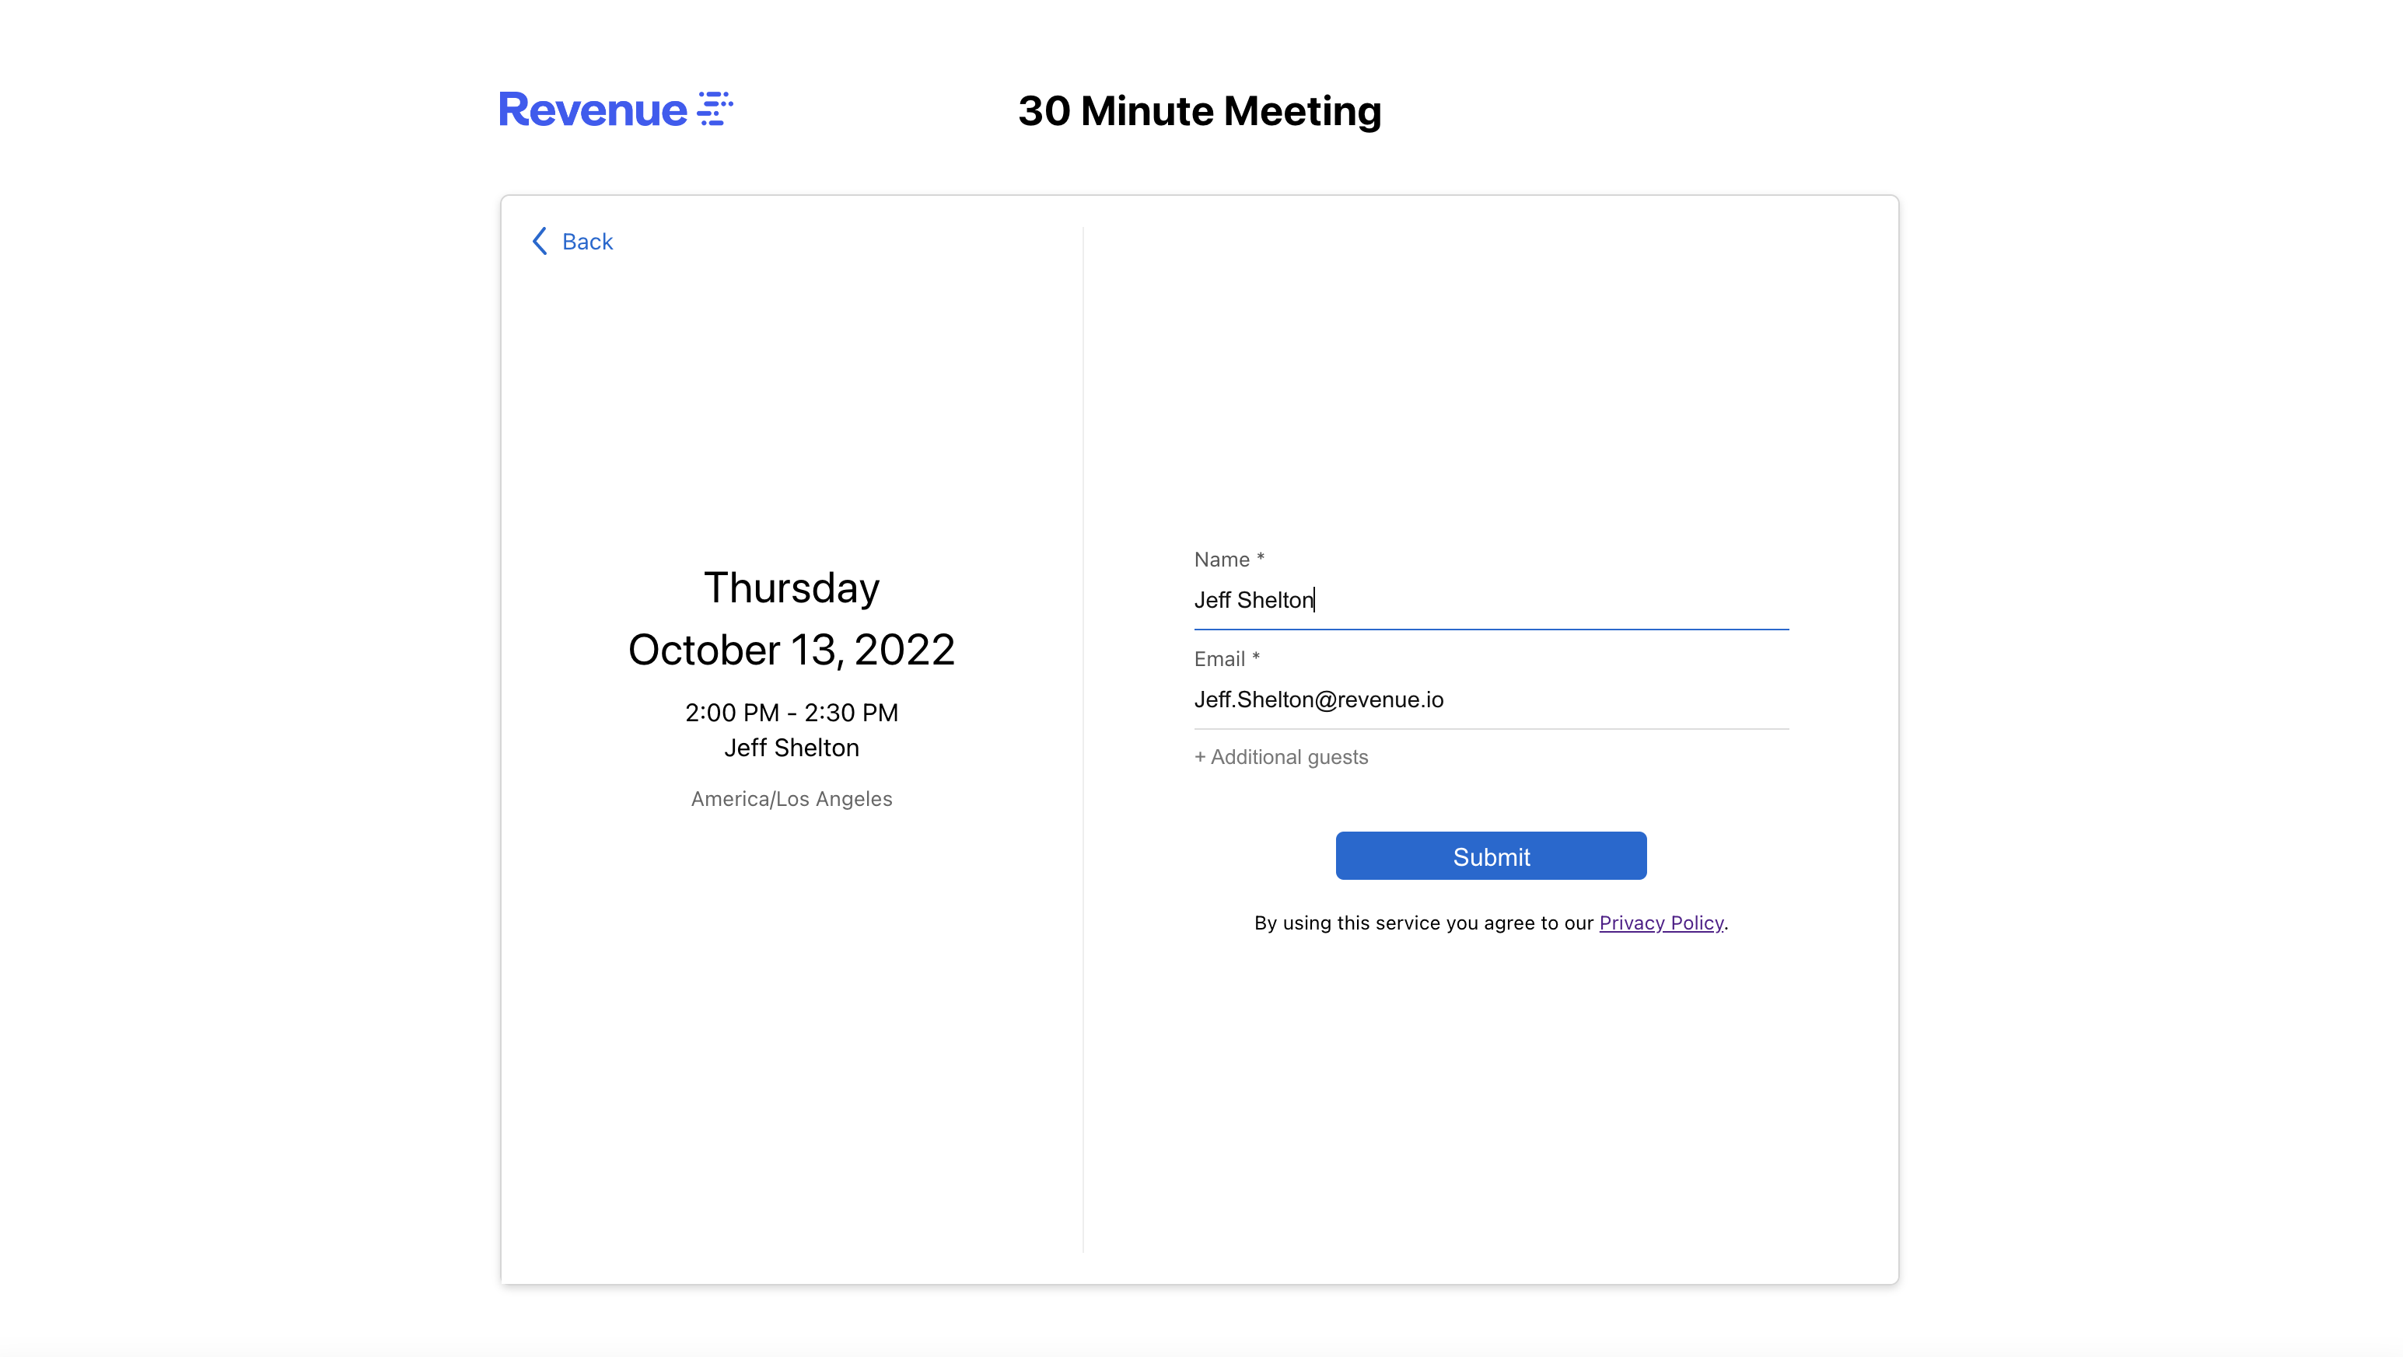Click the Thursday day label

(x=791, y=587)
